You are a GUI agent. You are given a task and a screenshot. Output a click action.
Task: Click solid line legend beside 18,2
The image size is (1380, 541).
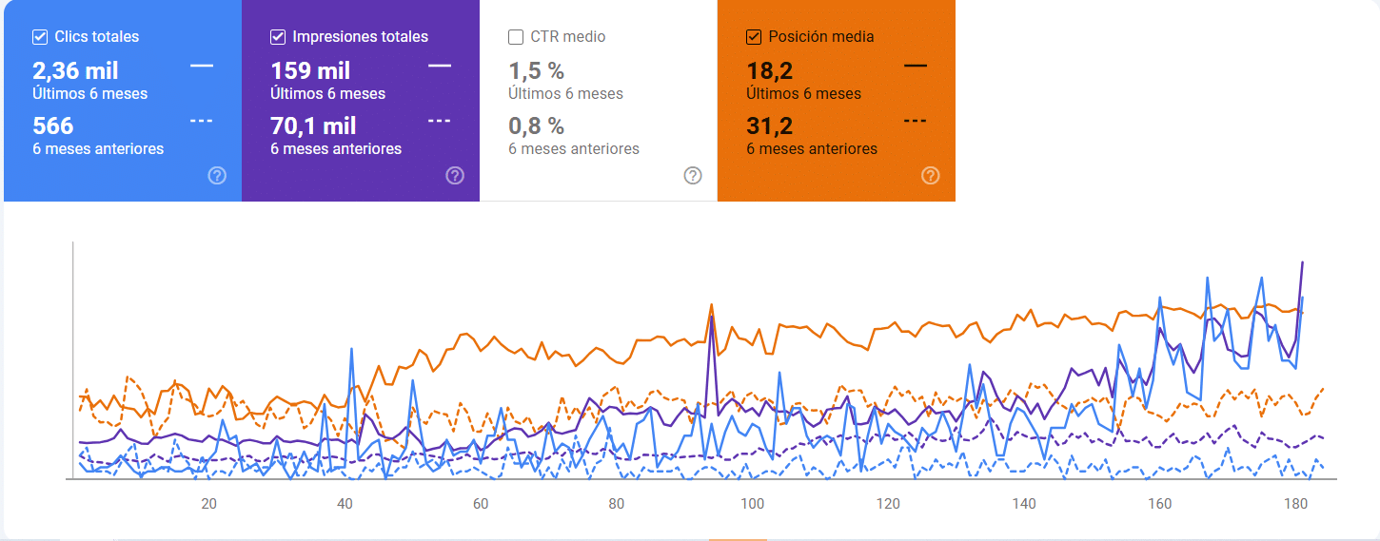(x=915, y=66)
